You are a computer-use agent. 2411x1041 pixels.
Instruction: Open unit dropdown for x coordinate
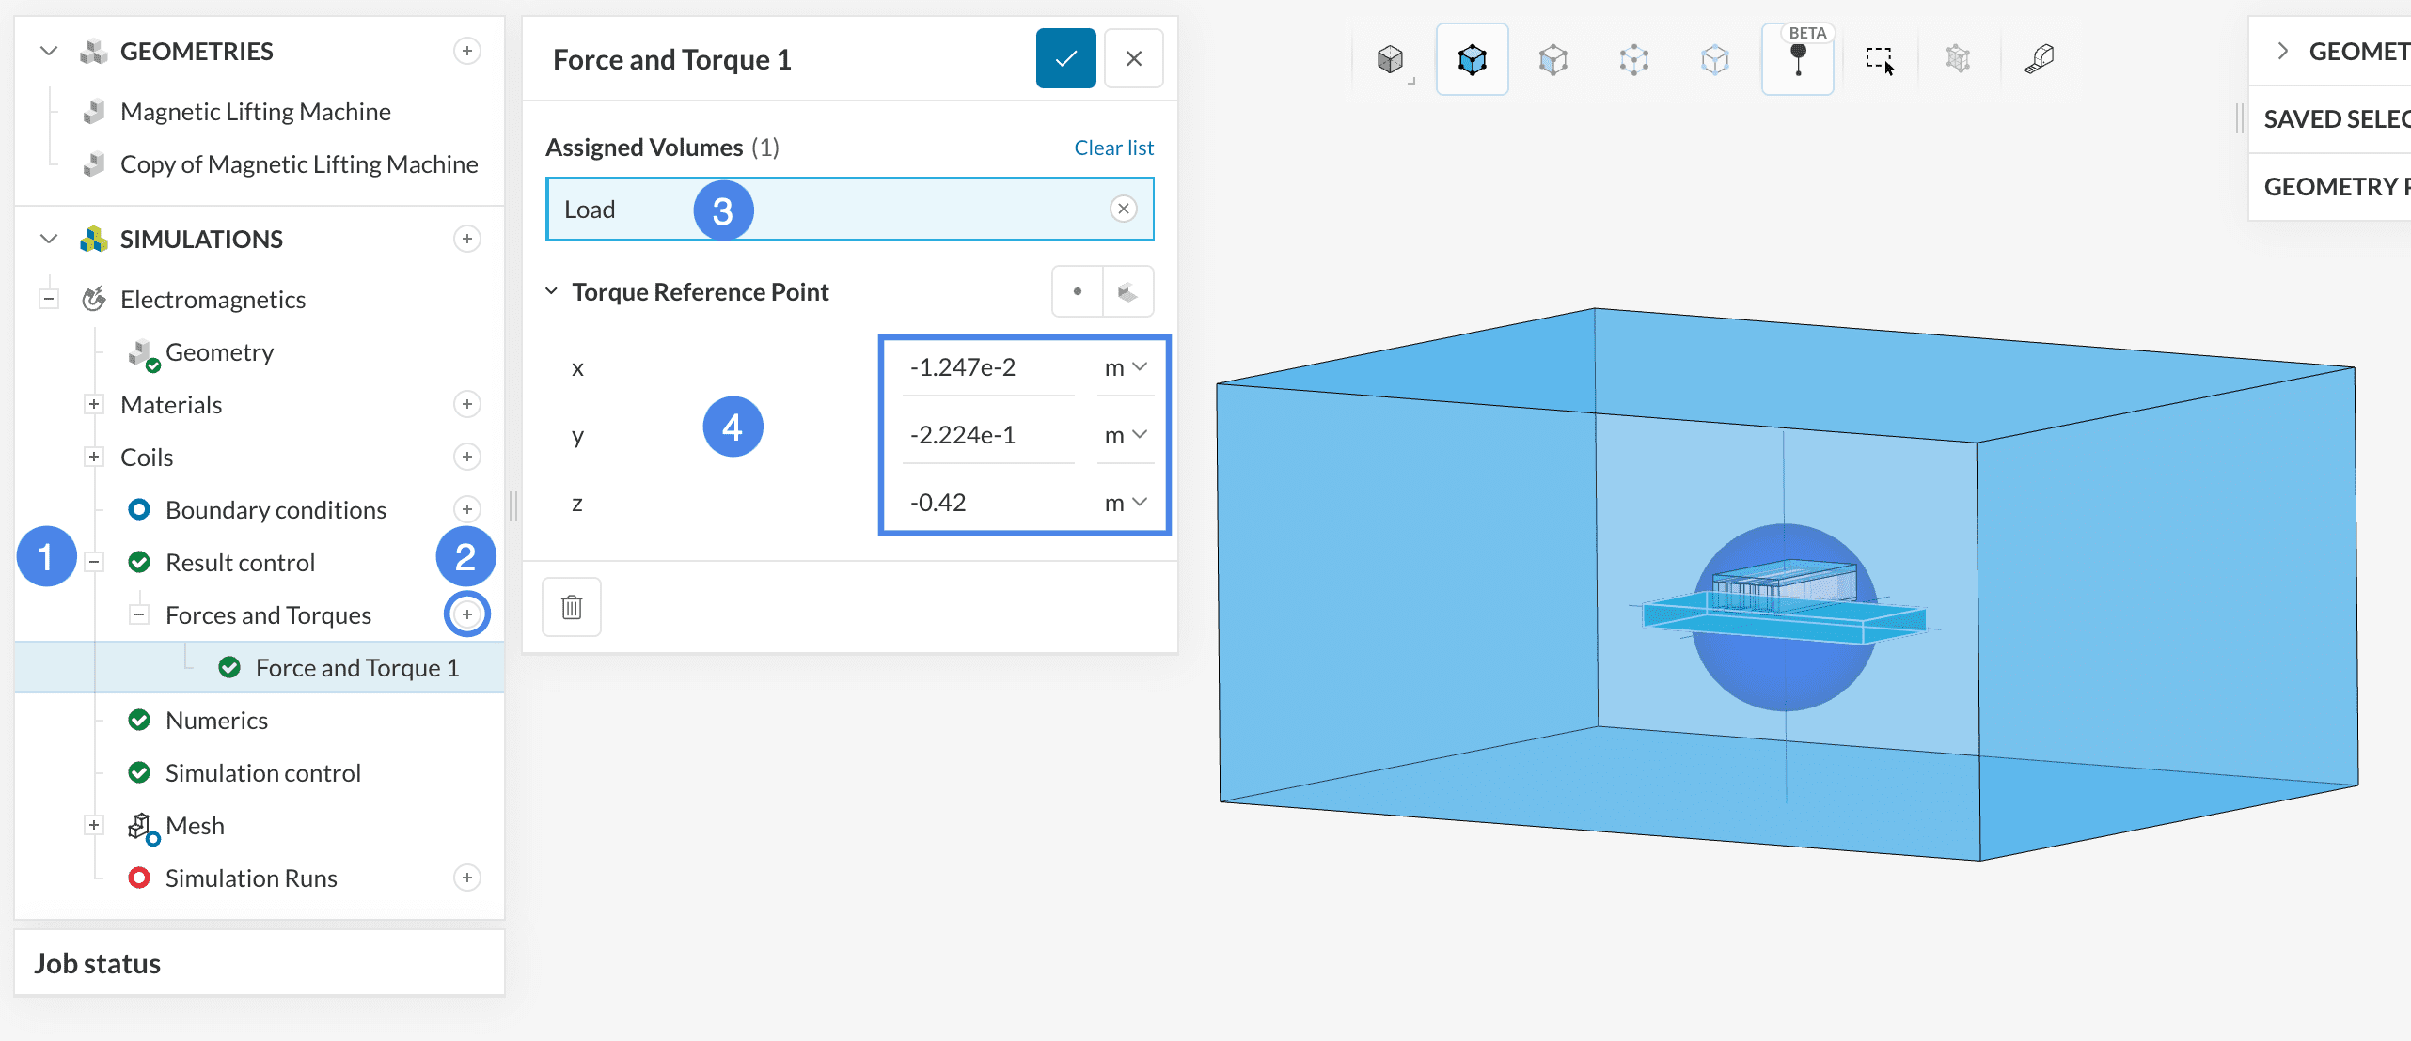1126,367
